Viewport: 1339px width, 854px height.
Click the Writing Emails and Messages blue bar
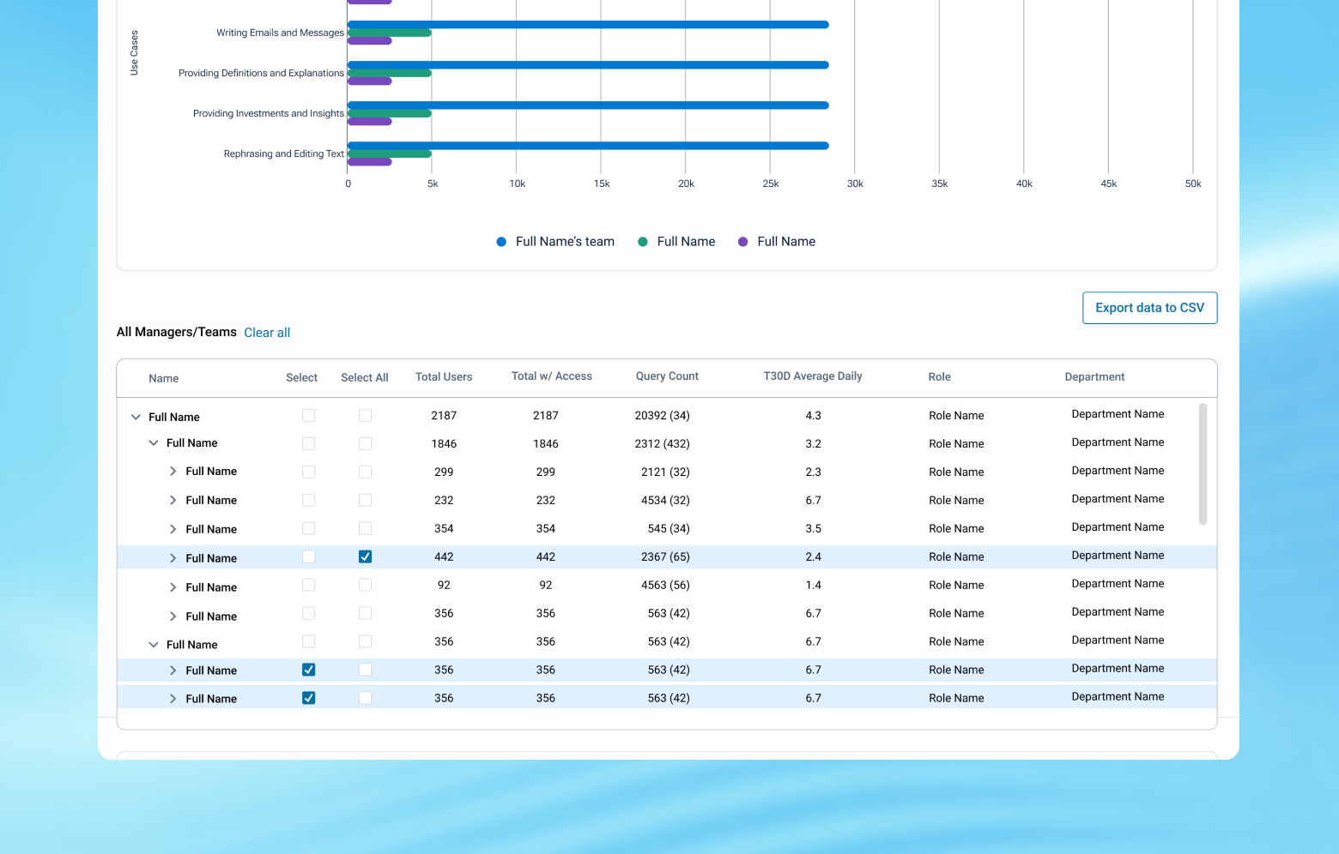[588, 25]
